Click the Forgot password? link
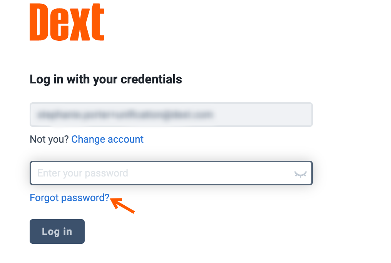391x263 pixels. tap(70, 198)
